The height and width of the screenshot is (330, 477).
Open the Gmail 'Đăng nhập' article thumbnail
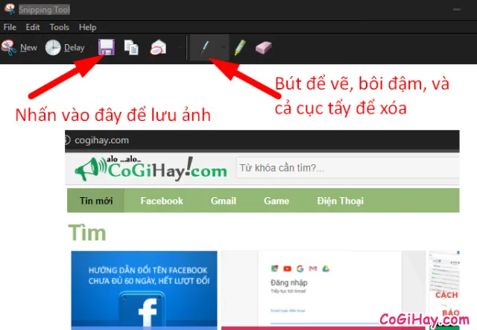(323, 290)
